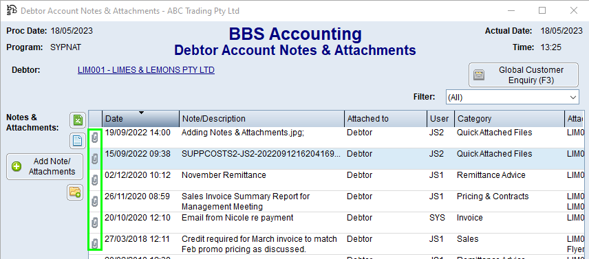
Task: Click the Attached to column header
Action: (385, 119)
